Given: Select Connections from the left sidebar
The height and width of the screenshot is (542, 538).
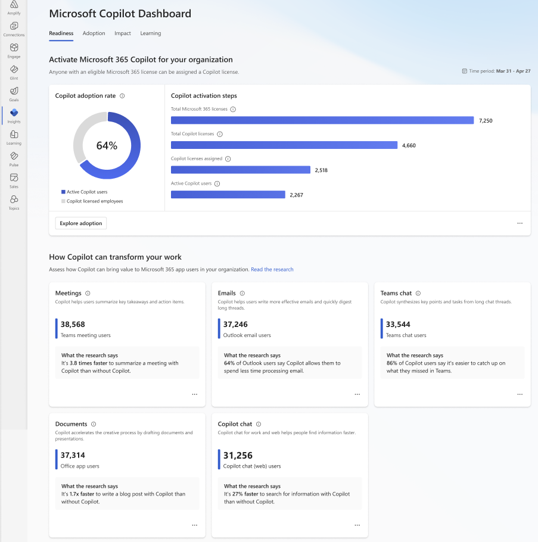Looking at the screenshot, I should coord(13,26).
